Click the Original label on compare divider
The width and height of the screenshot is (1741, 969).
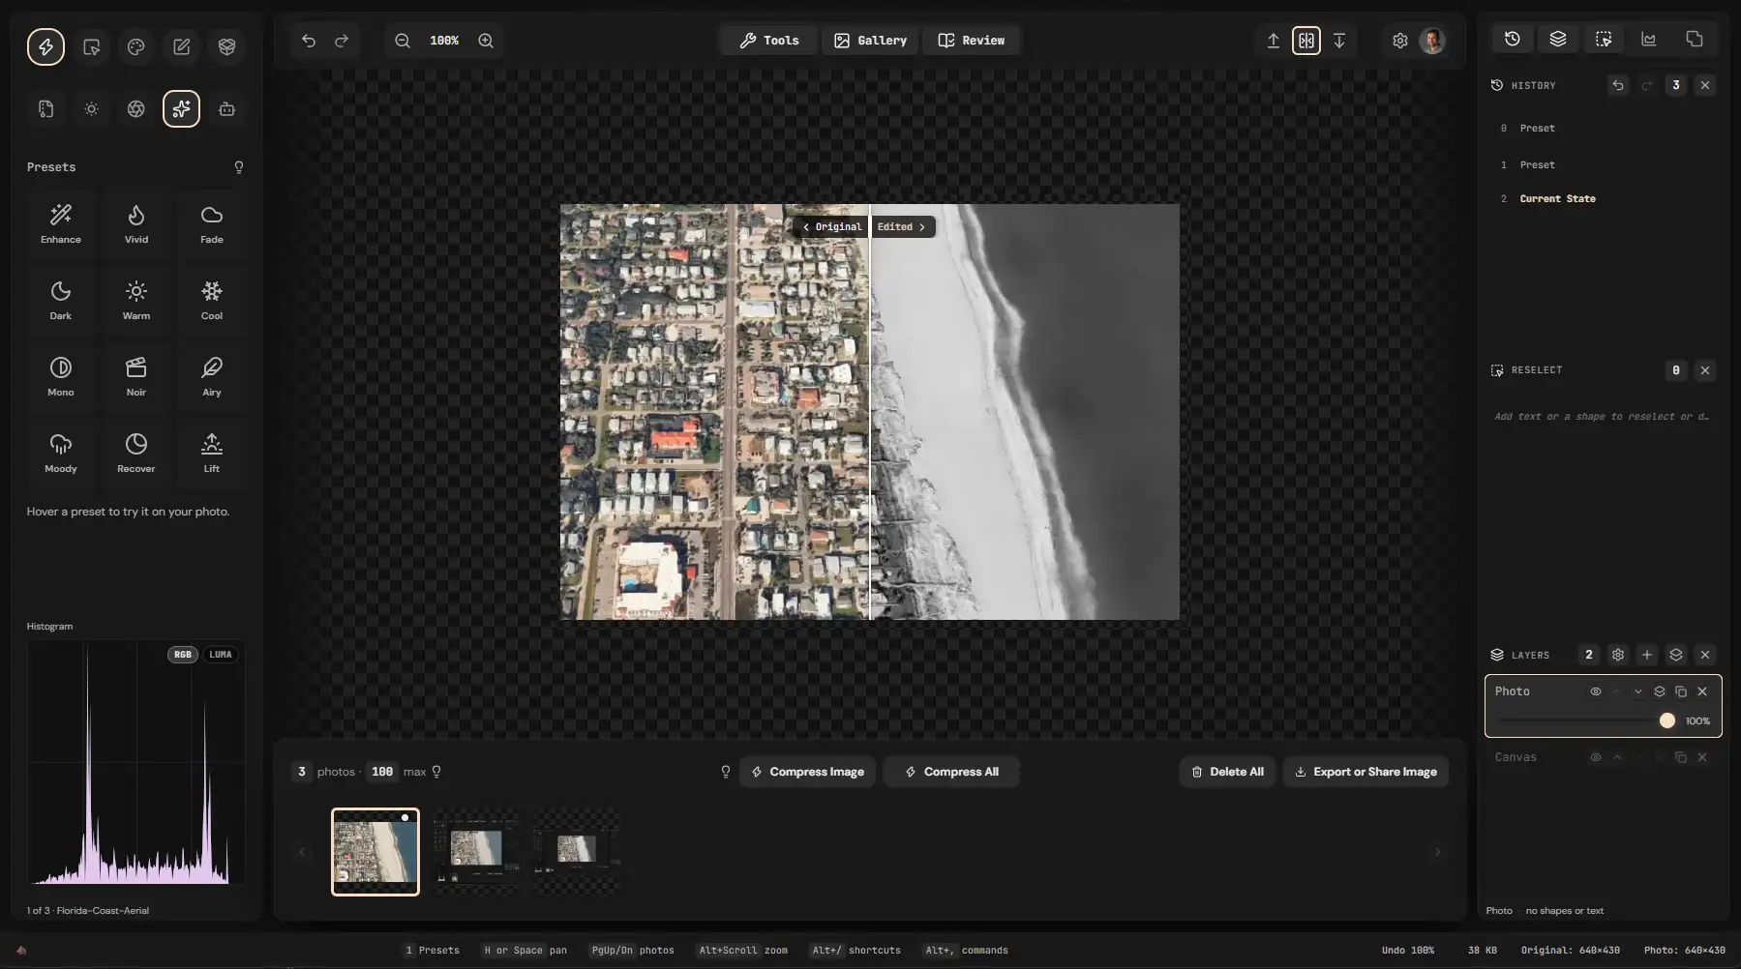[832, 227]
